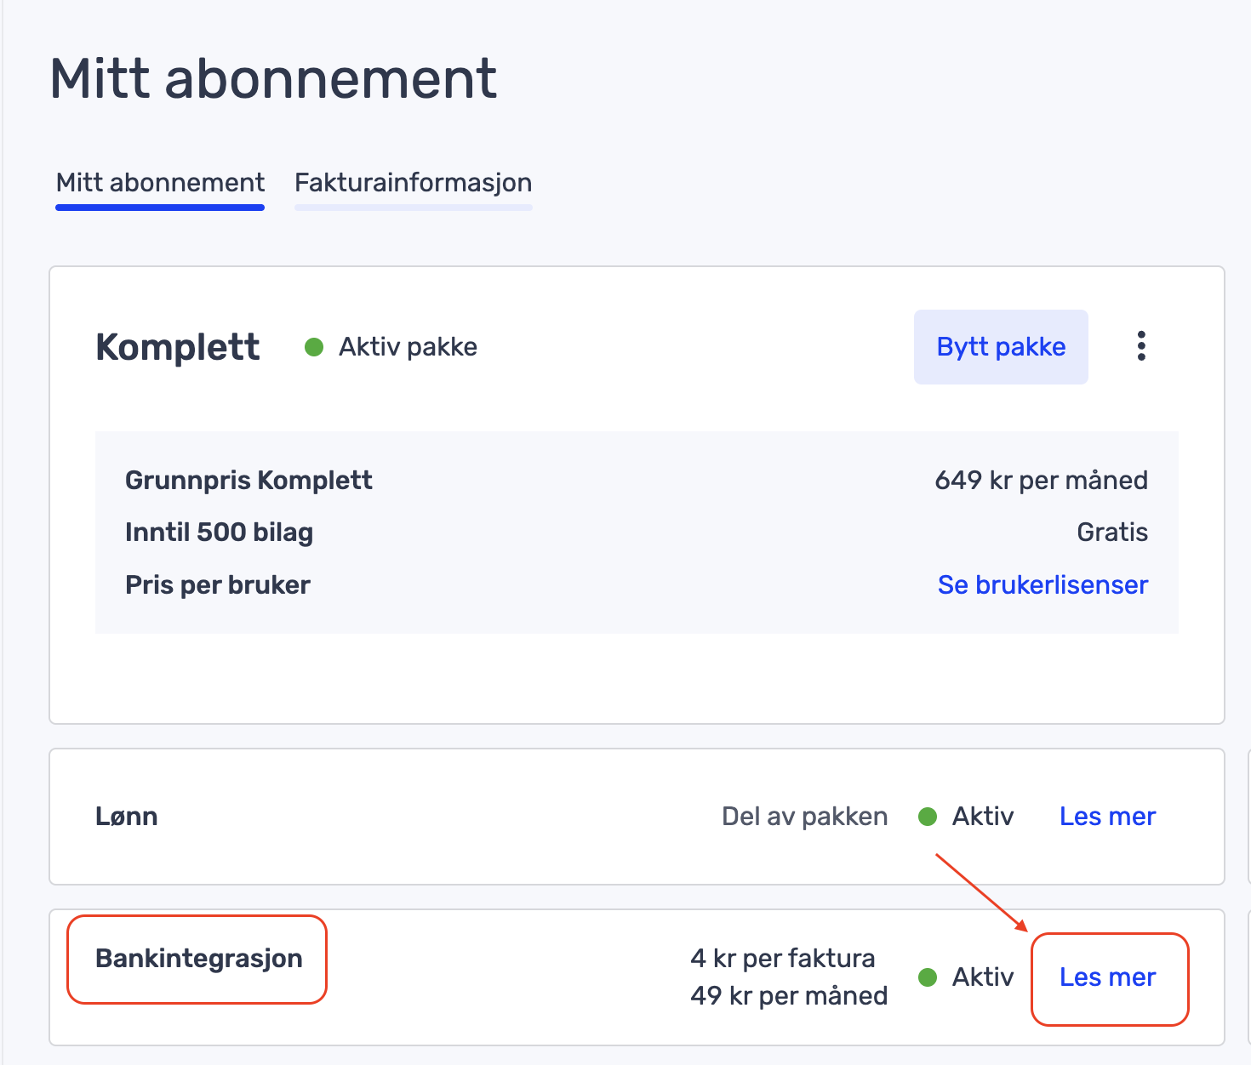Image resolution: width=1251 pixels, height=1065 pixels.
Task: Click the 649 kr per måned price
Action: click(1041, 481)
